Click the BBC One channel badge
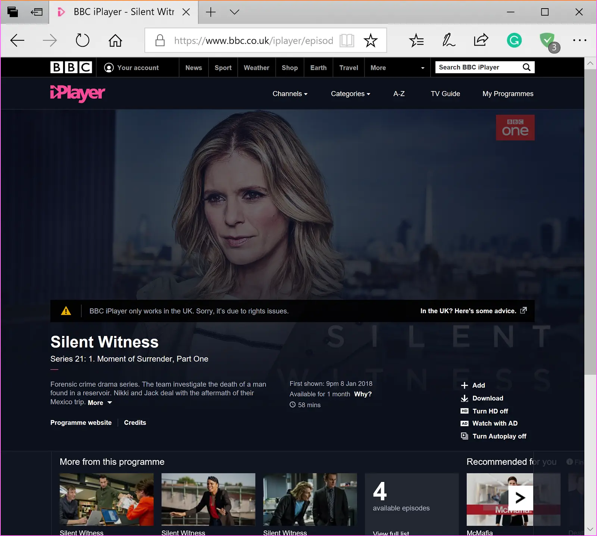Image resolution: width=597 pixels, height=536 pixels. pos(515,128)
